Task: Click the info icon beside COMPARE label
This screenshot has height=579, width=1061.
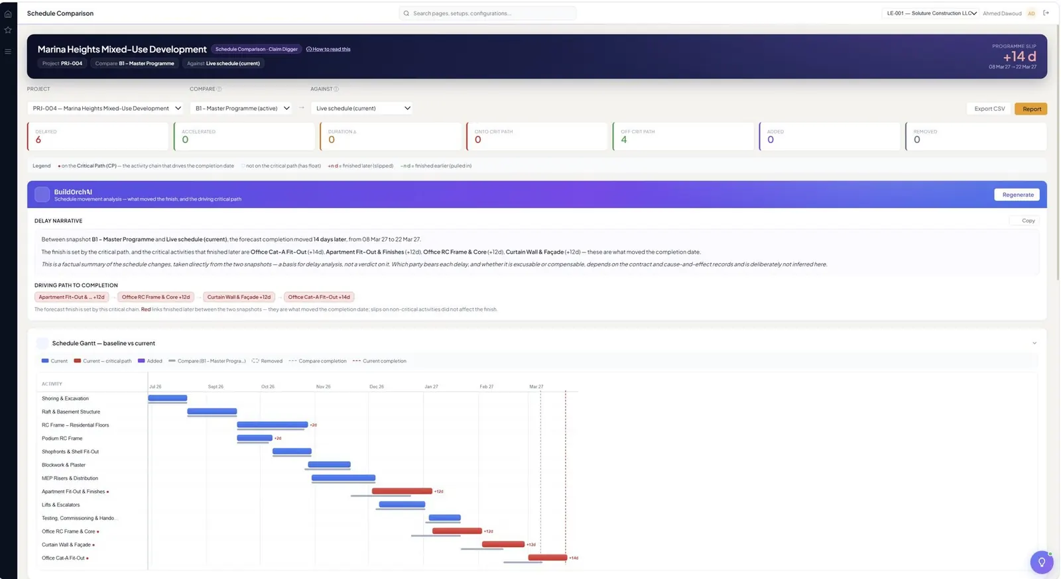Action: point(219,89)
